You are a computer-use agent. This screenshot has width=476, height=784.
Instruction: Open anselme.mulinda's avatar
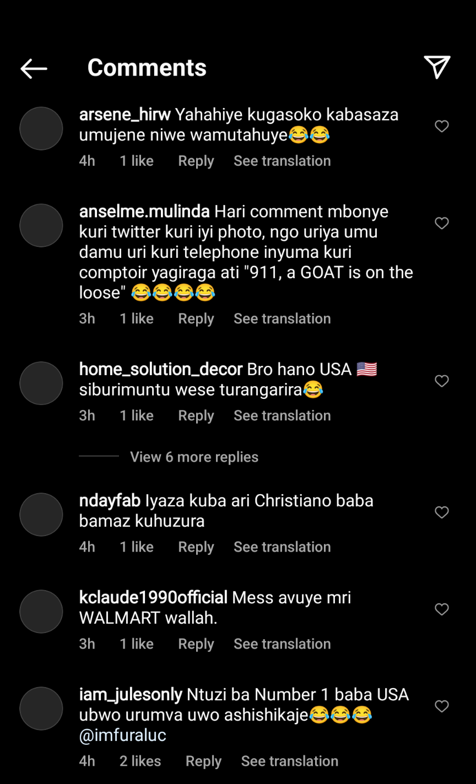(41, 225)
